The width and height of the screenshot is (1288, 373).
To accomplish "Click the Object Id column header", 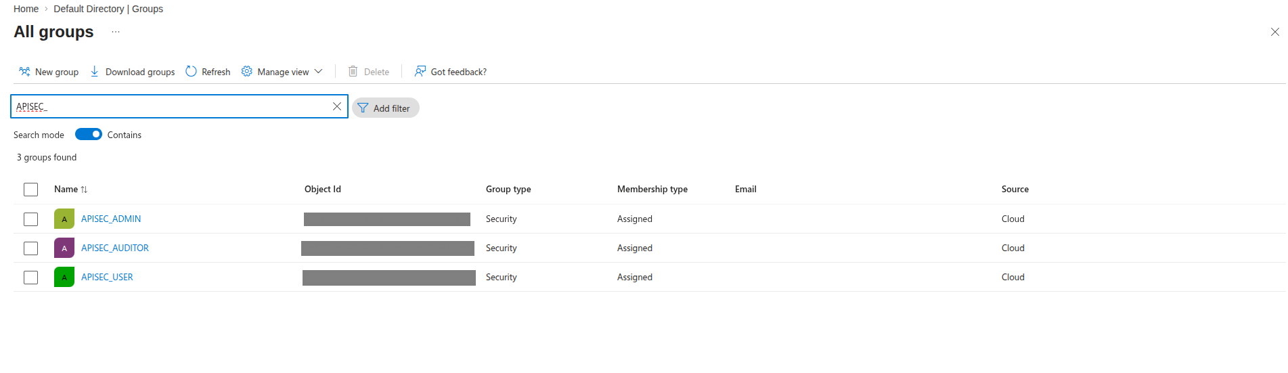I will point(323,189).
